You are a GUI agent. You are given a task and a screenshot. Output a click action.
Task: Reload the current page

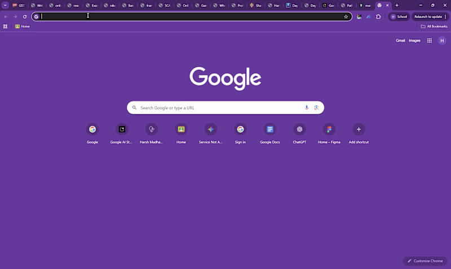[x=25, y=17]
